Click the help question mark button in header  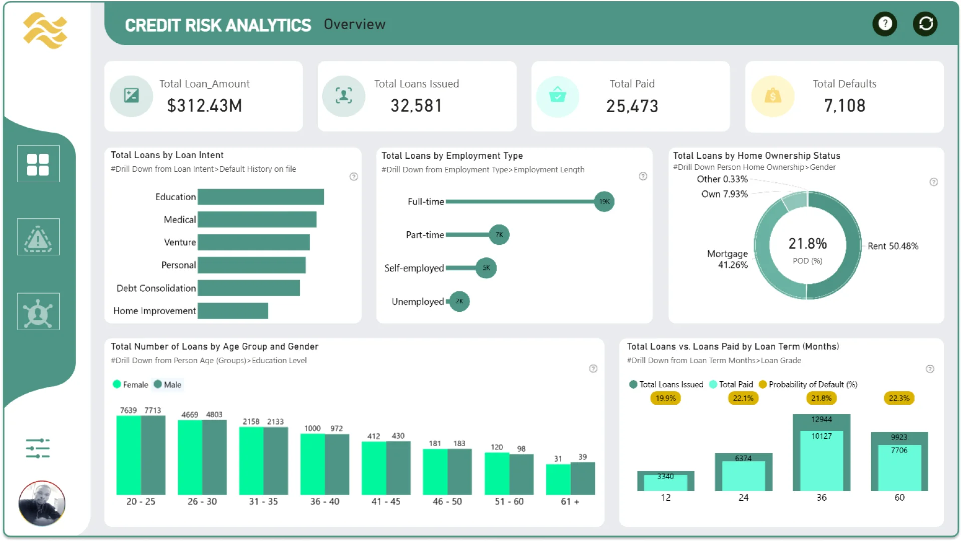885,24
